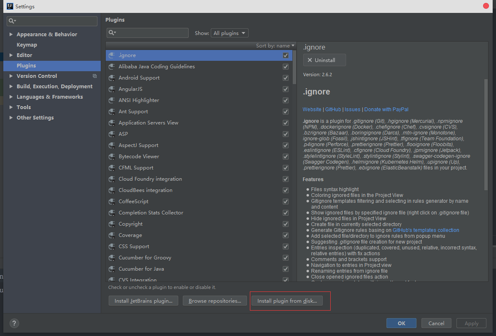This screenshot has height=336, width=496.
Task: Click the Cucumber for Groovy plugin icon
Action: pos(112,258)
